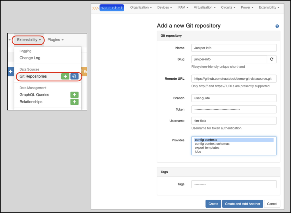Click the Create button
The width and height of the screenshot is (291, 213).
tap(213, 204)
